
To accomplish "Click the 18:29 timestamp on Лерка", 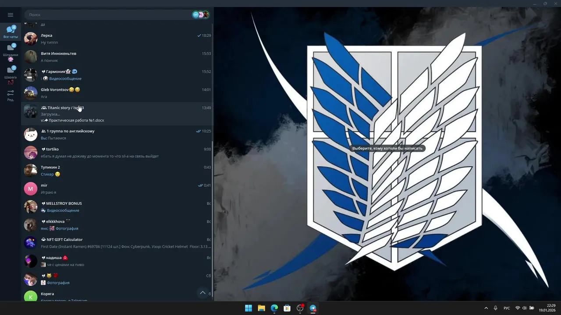I will pyautogui.click(x=206, y=35).
